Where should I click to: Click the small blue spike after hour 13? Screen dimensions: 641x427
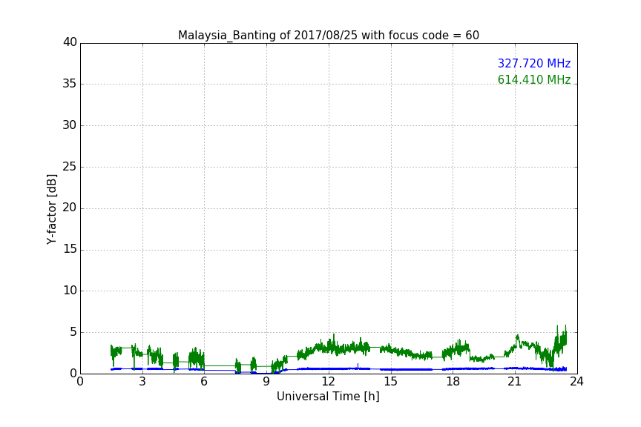pos(358,365)
